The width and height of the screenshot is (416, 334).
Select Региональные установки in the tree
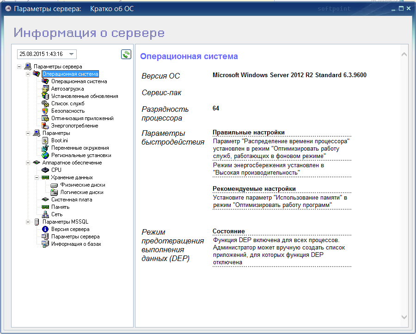click(x=81, y=155)
